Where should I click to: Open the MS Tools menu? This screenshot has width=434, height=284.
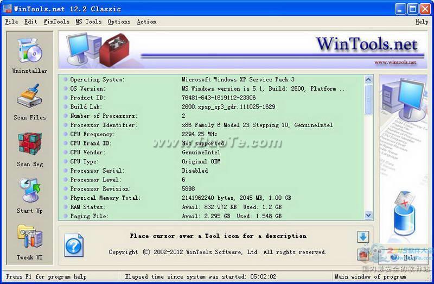coord(88,22)
